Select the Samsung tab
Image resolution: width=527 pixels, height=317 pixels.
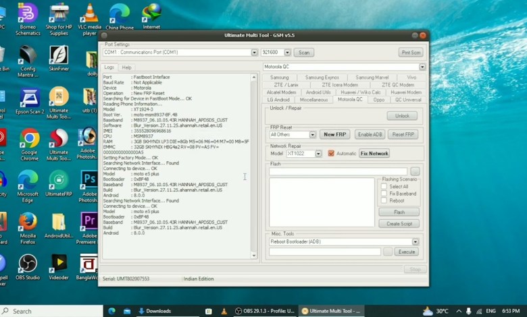coord(279,78)
